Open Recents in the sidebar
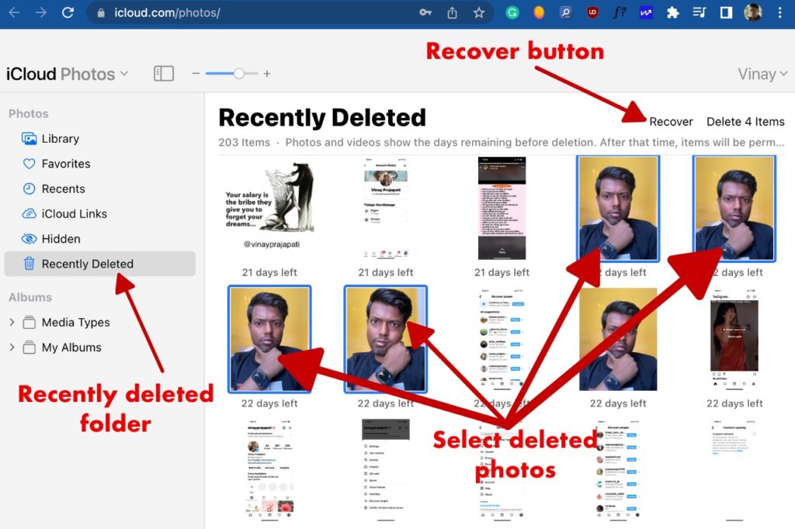The image size is (795, 529). pos(100,188)
